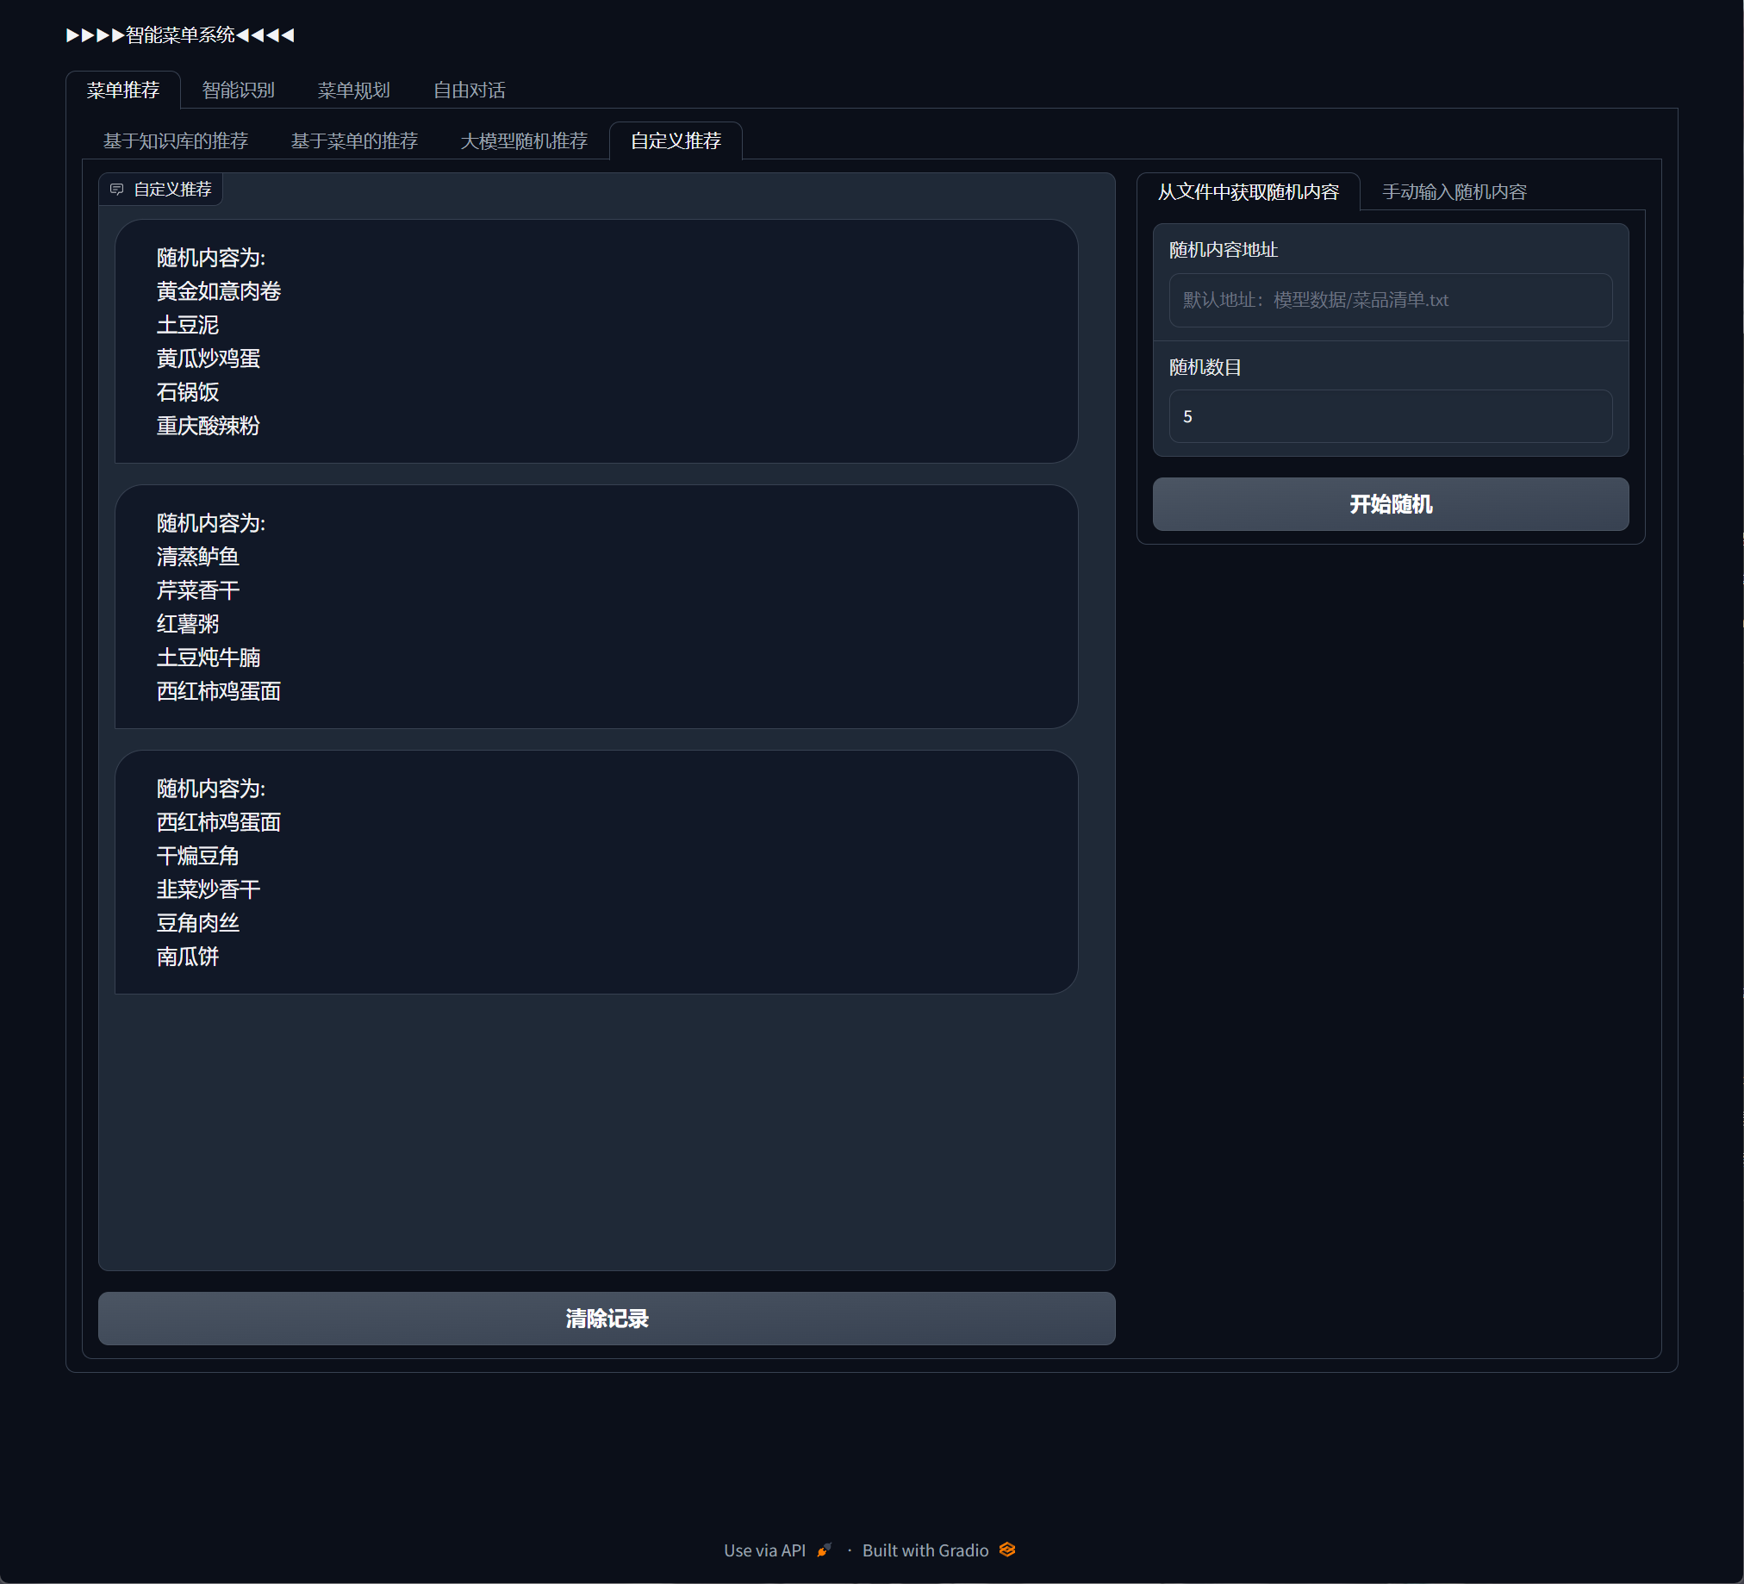Click the 干煸豆角 text

coord(198,857)
